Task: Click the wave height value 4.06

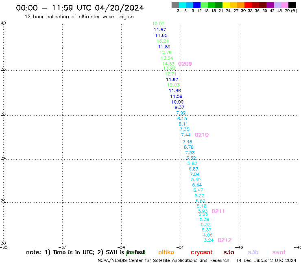Action: [x=208, y=235]
